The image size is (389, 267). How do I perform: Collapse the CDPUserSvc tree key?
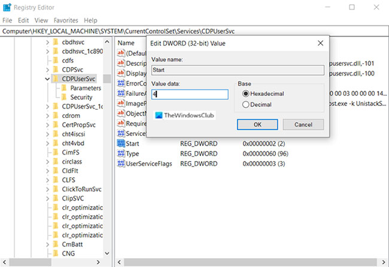click(47, 78)
